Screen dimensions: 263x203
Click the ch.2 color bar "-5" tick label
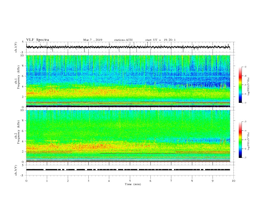pyautogui.click(x=245, y=140)
